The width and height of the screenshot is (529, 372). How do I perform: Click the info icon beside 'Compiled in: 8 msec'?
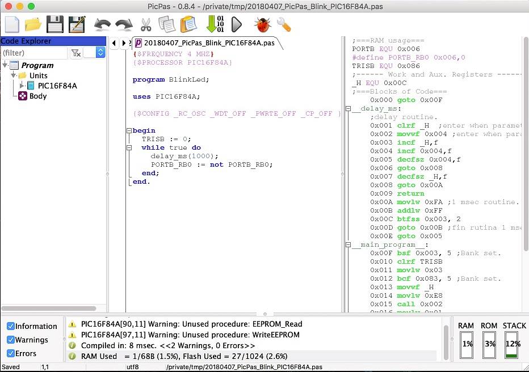tap(72, 346)
